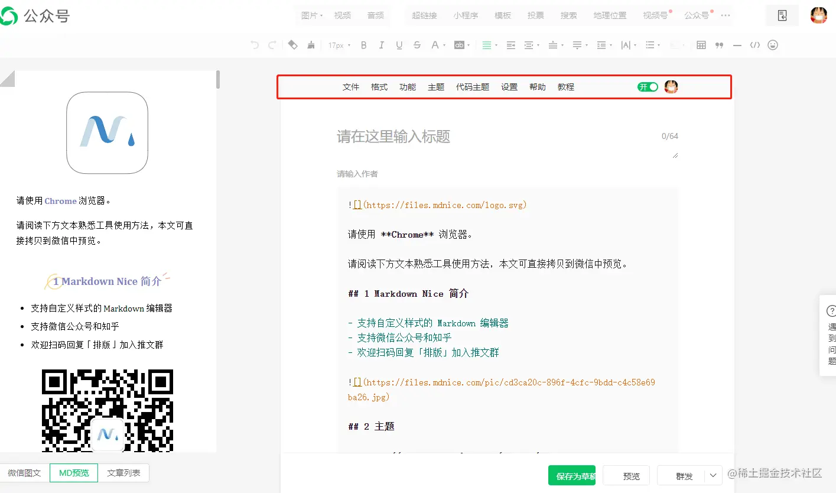Activate the format painter brush
Viewport: 836px width, 493px height.
(311, 45)
